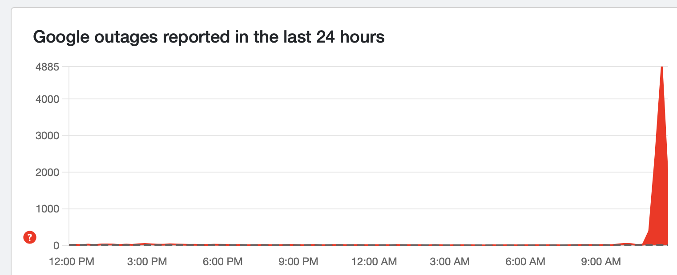Viewport: 677px width, 275px height.
Task: Select the 12:00 PM time label
Action: 71,262
